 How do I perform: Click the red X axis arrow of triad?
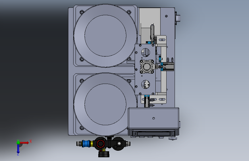[x=24, y=143]
